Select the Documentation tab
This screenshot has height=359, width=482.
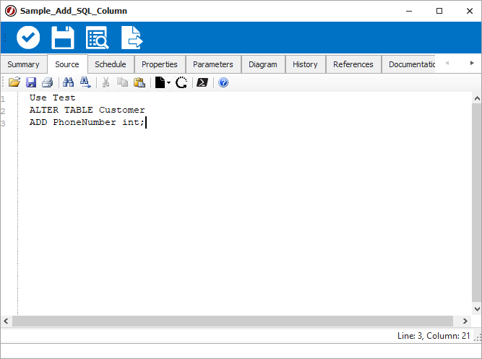click(x=408, y=64)
